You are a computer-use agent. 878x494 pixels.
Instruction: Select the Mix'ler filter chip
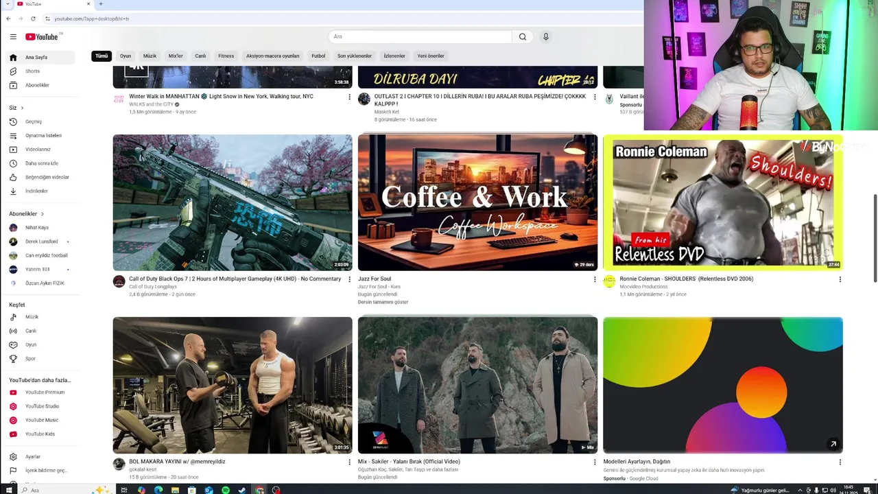pos(176,56)
